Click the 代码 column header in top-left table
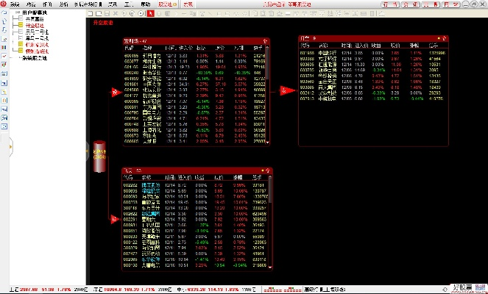Image resolution: width=488 pixels, height=294 pixels. click(x=130, y=47)
